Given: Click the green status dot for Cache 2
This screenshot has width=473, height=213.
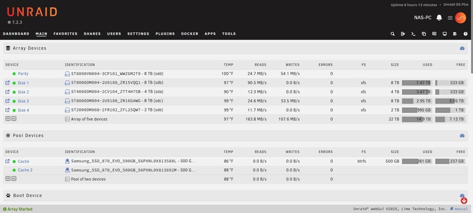Looking at the screenshot, I should (x=14, y=170).
